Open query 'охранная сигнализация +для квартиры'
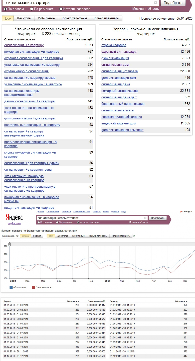 tap(34, 58)
